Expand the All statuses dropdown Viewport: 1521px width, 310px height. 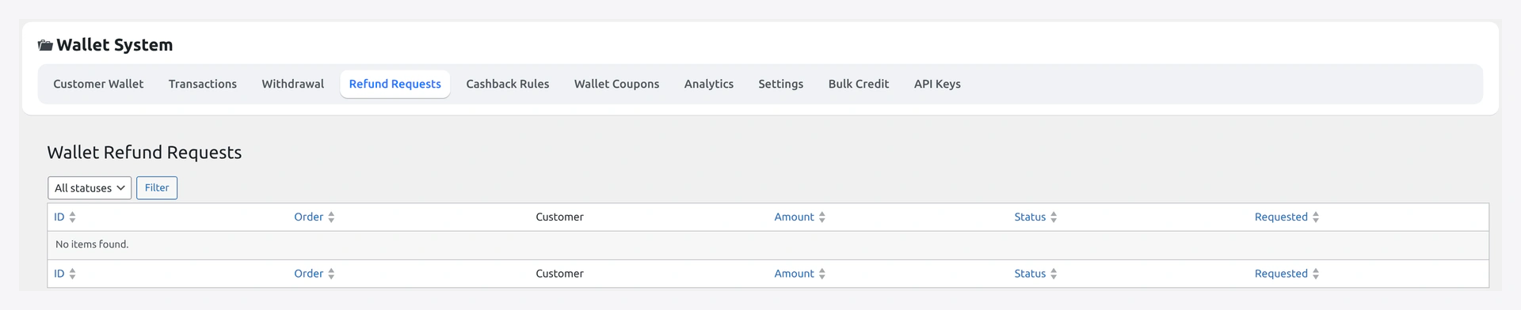90,188
